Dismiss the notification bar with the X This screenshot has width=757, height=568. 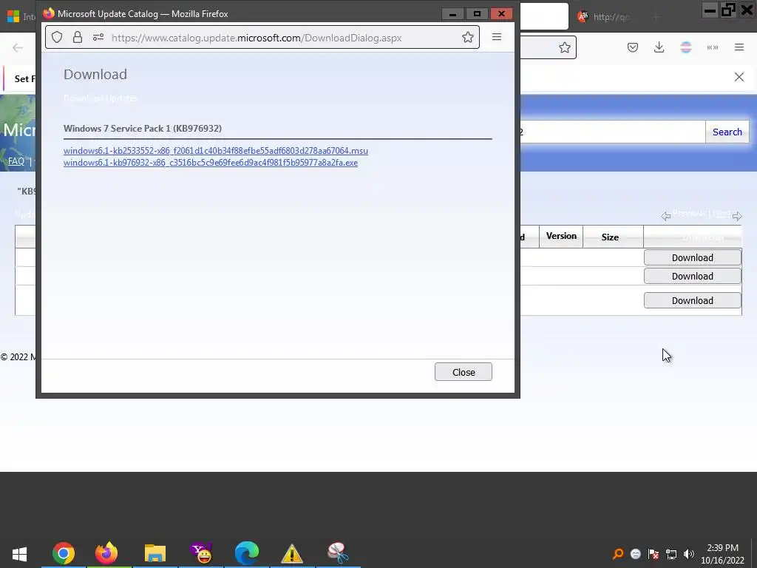click(739, 77)
